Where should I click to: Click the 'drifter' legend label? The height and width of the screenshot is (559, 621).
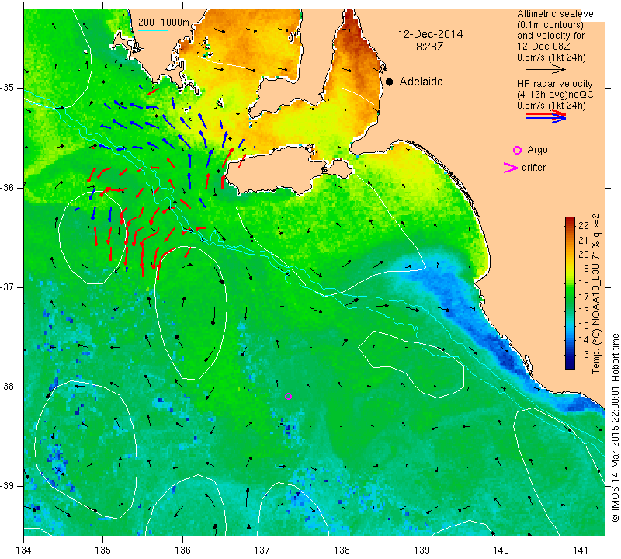coord(533,168)
